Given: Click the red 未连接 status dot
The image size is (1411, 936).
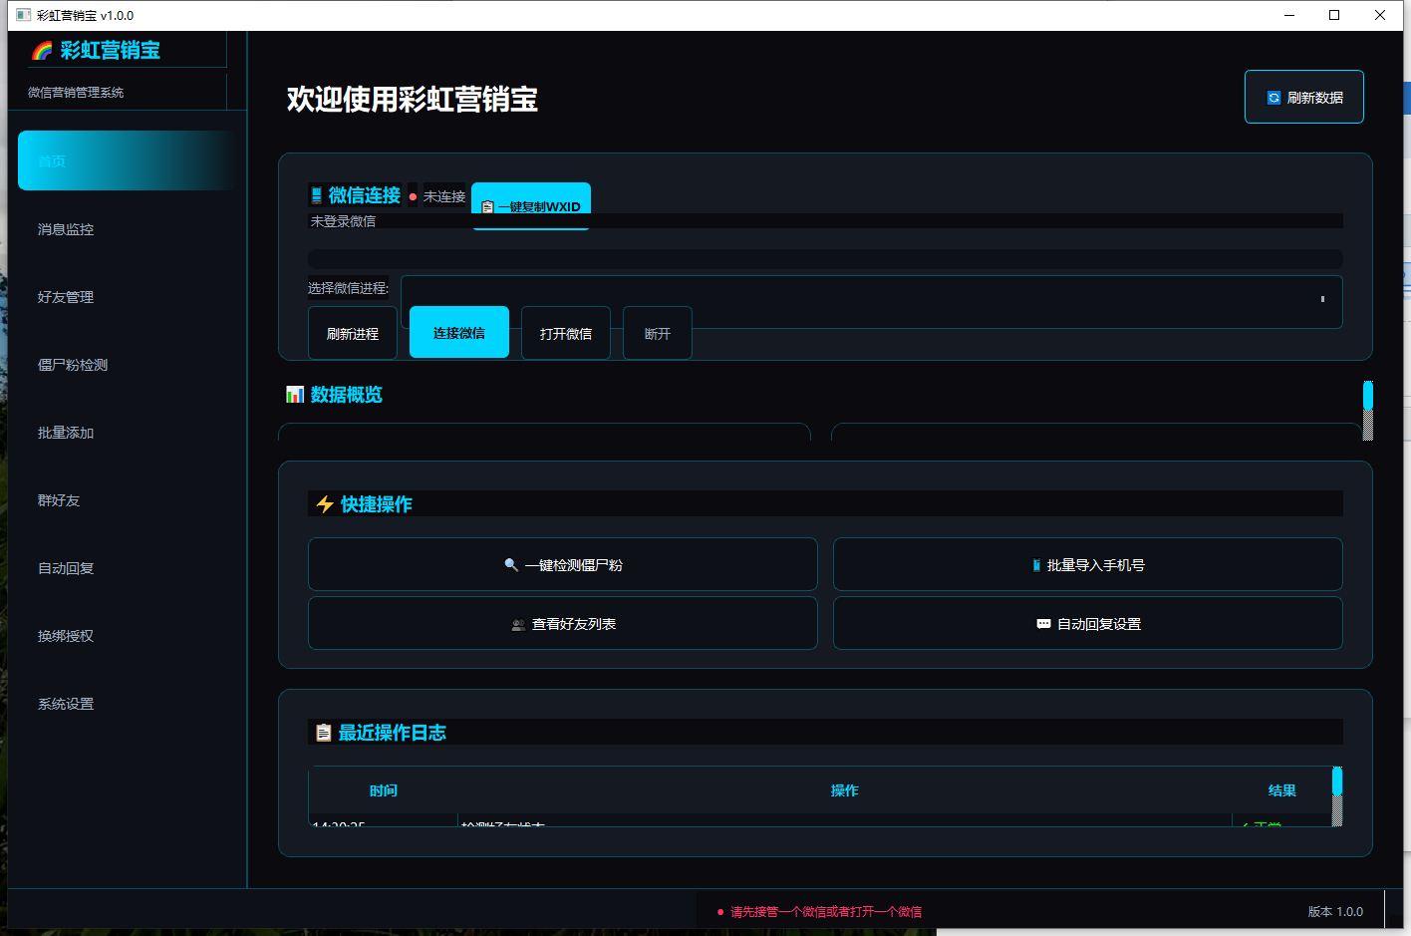Looking at the screenshot, I should click(413, 196).
